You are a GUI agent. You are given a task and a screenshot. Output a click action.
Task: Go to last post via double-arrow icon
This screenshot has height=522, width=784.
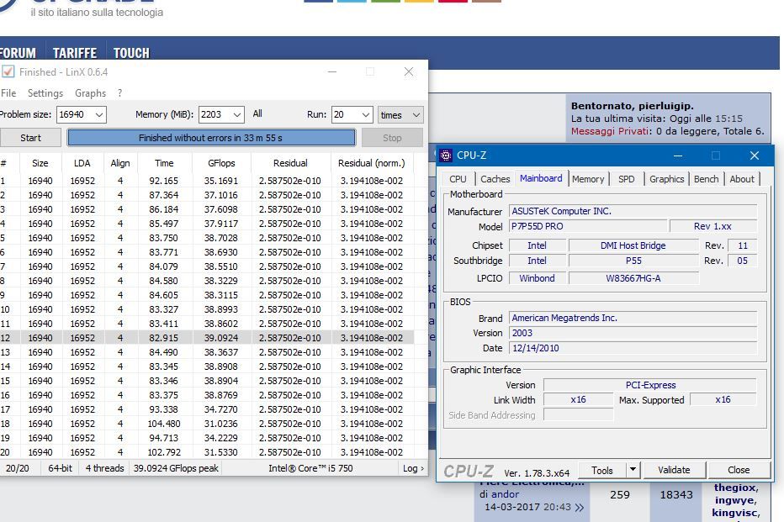coord(579,507)
